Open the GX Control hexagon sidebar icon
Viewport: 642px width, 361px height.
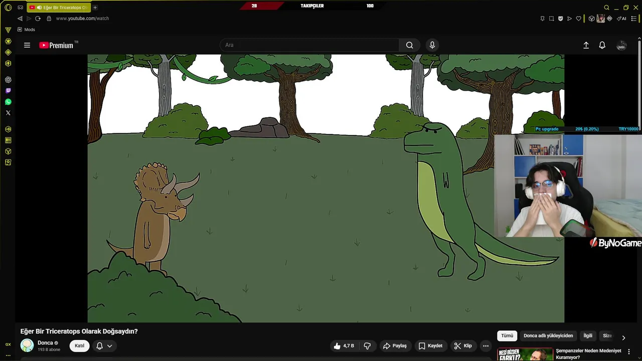pyautogui.click(x=8, y=63)
